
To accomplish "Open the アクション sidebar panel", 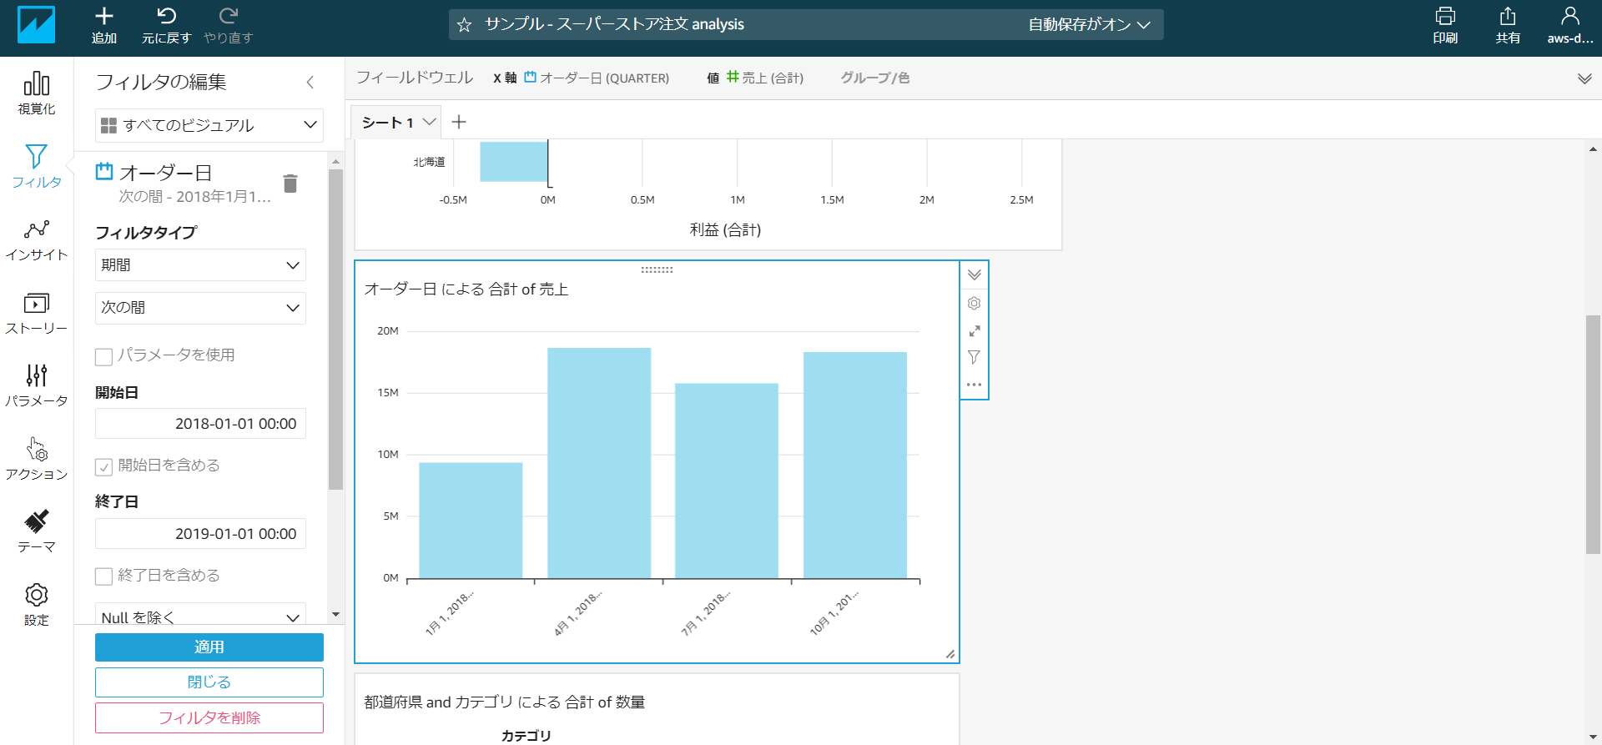I will [37, 459].
